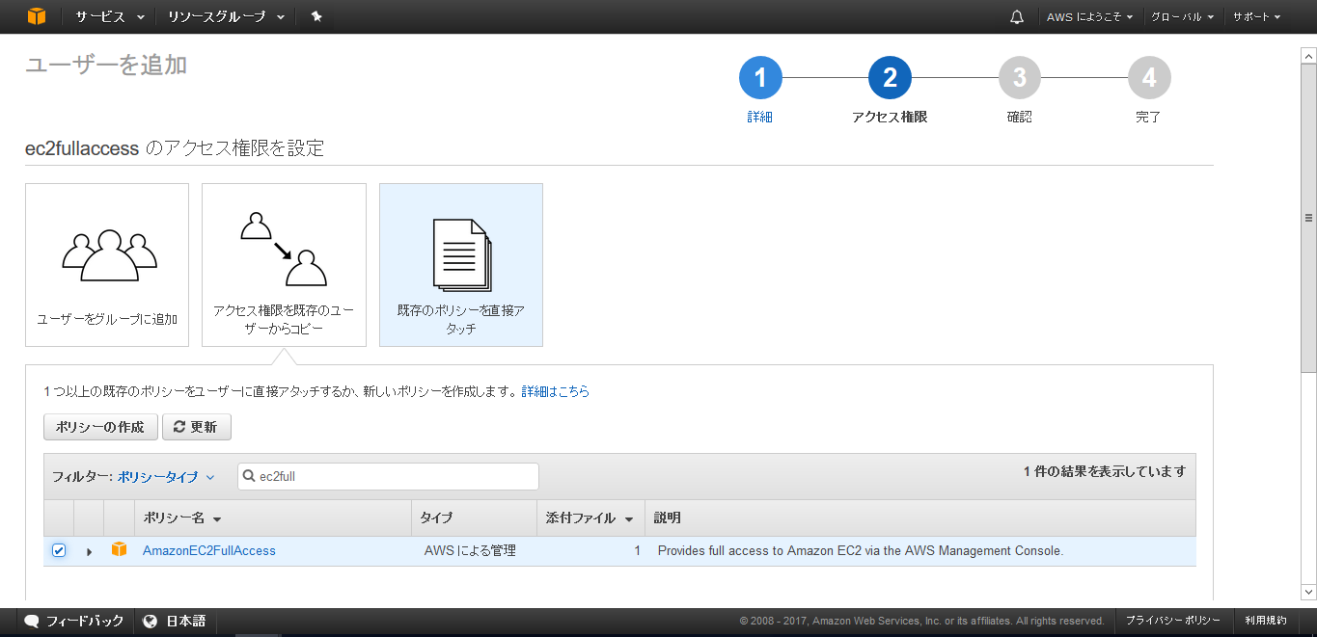1317x637 pixels.
Task: Click the magnifier icon in policy search
Action: [x=250, y=476]
